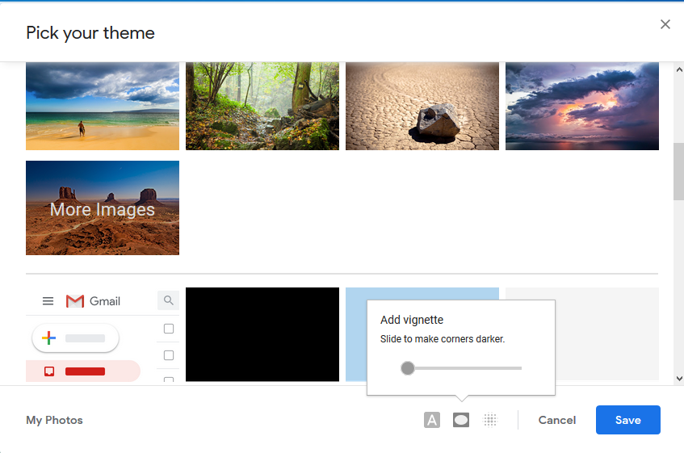Open My Photos link
Screen dimensions: 684x453
(54, 420)
